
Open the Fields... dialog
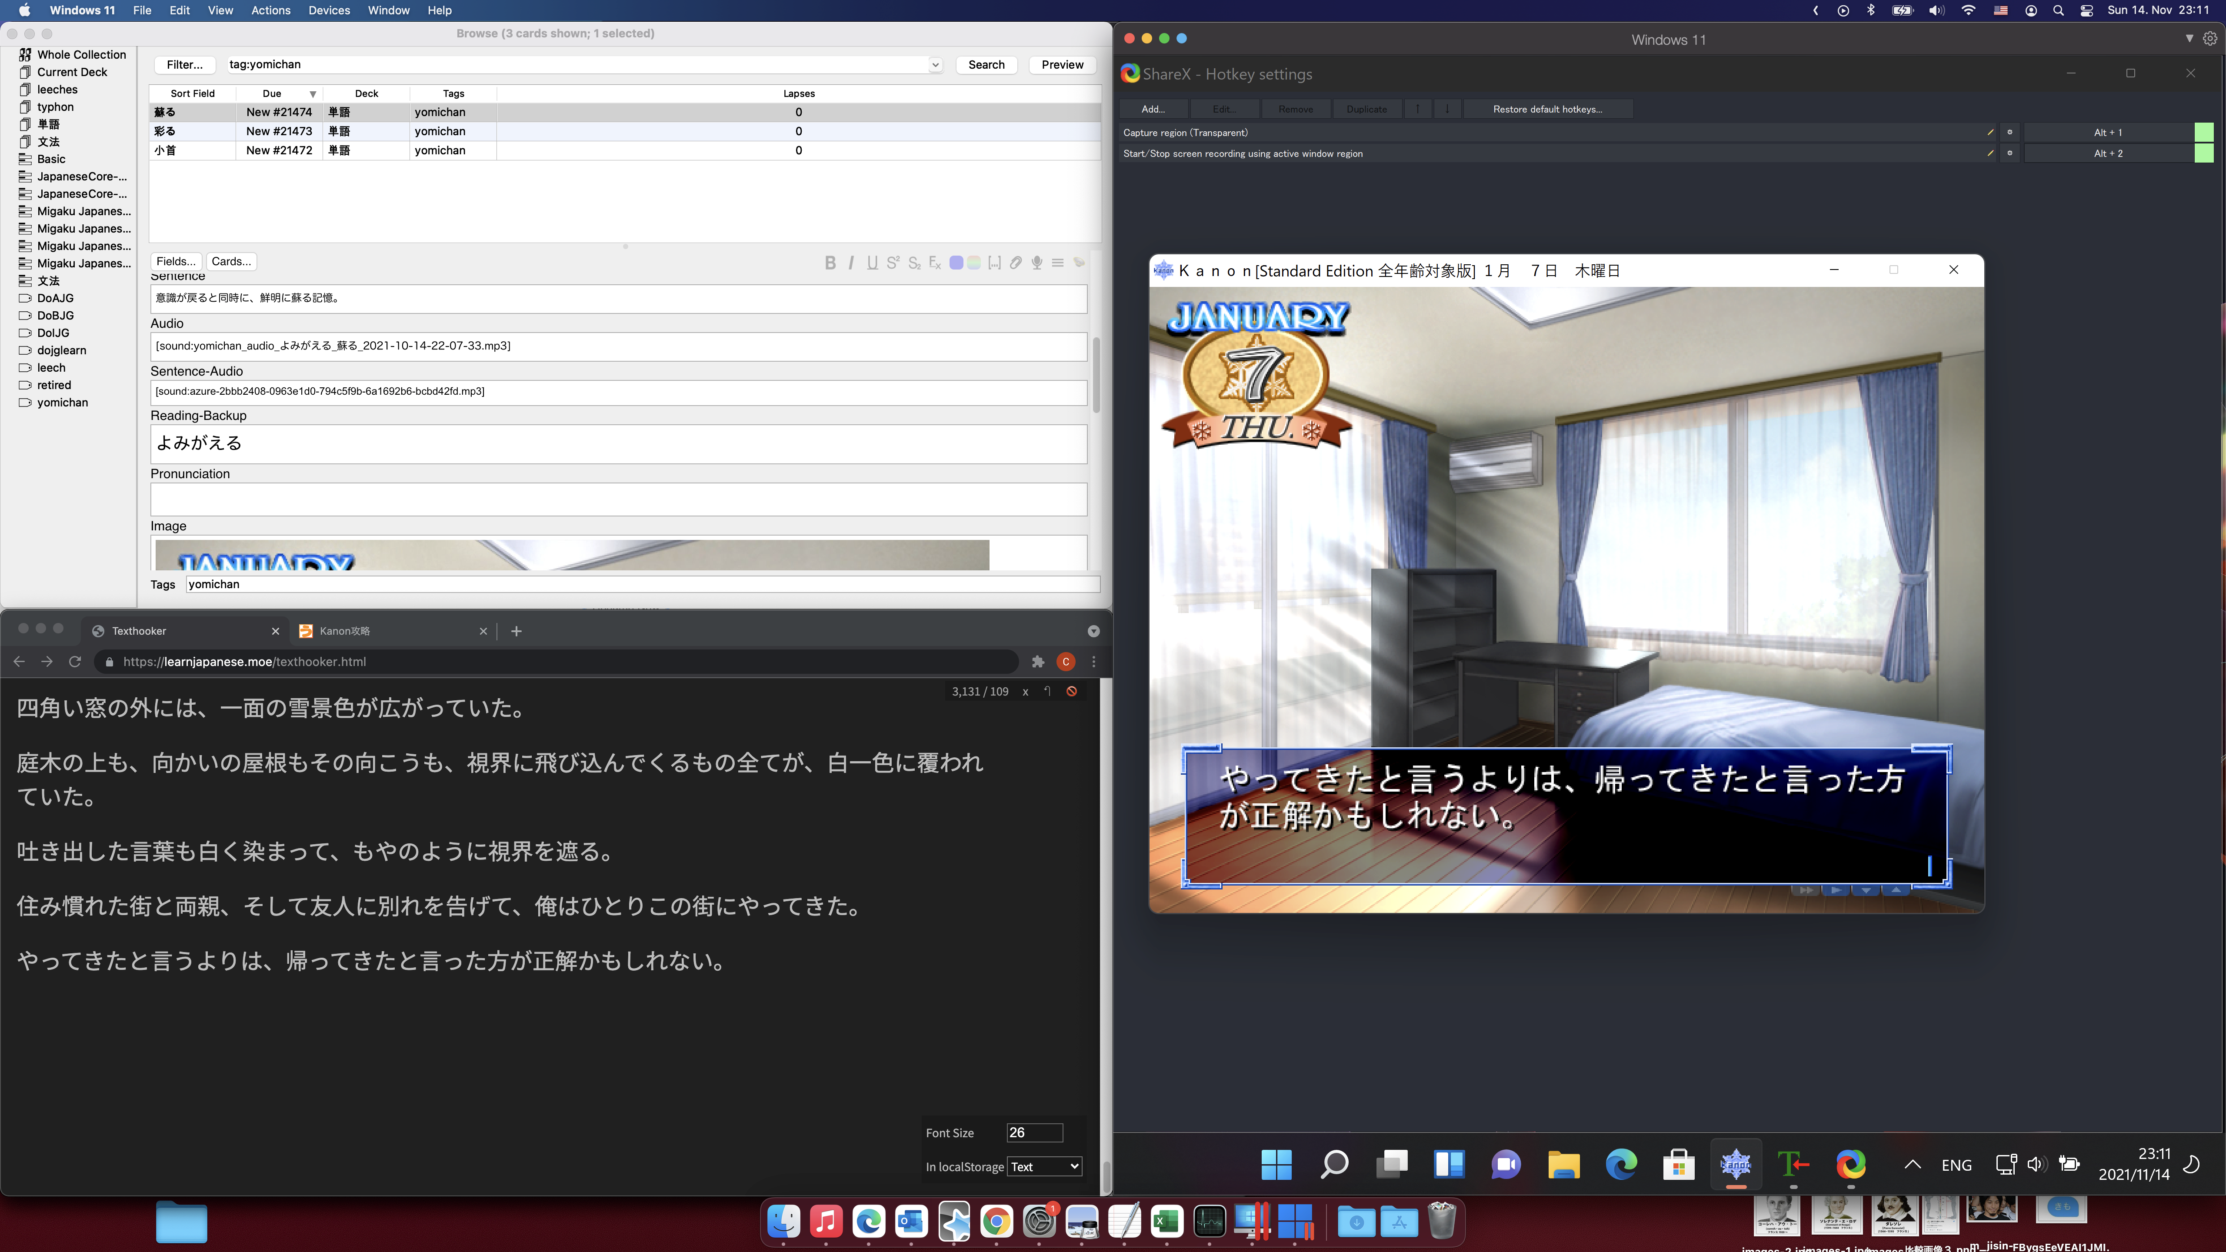click(176, 262)
